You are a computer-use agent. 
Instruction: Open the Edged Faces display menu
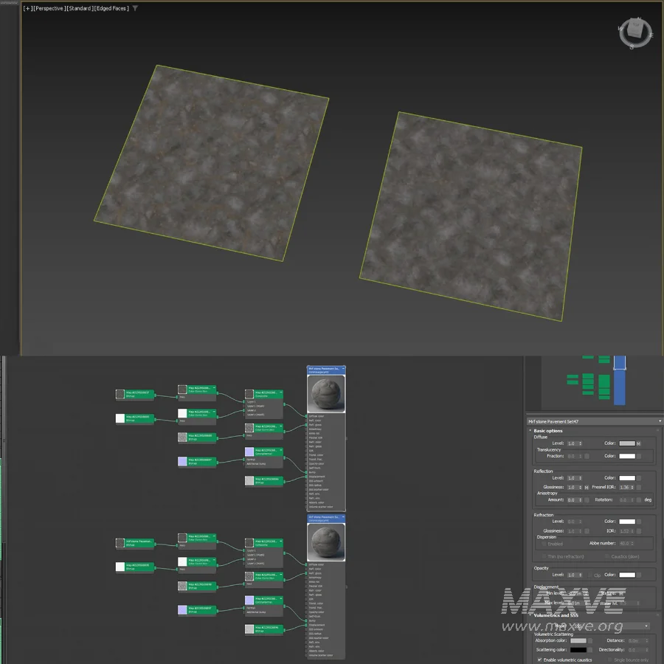click(111, 8)
